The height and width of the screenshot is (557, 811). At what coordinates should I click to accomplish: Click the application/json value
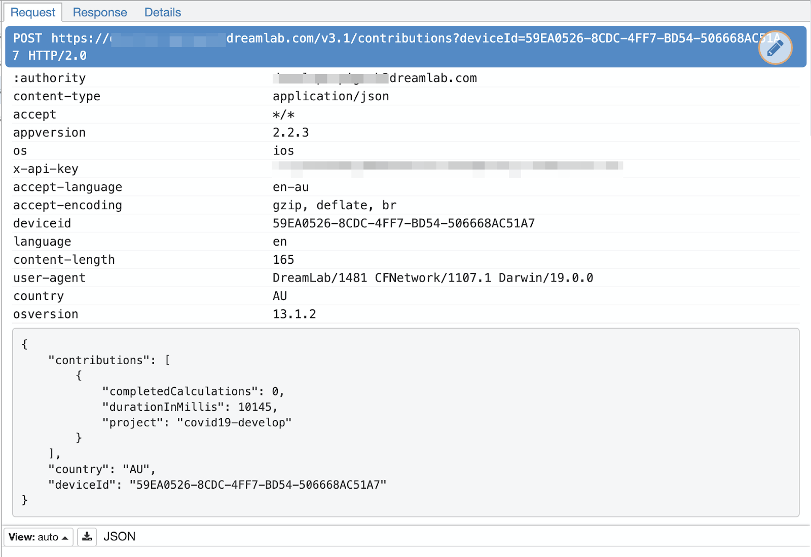coord(331,96)
